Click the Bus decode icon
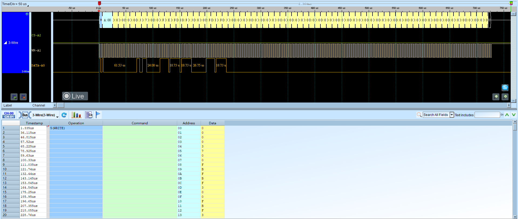Viewport: 518px width, 219px height. (25, 115)
